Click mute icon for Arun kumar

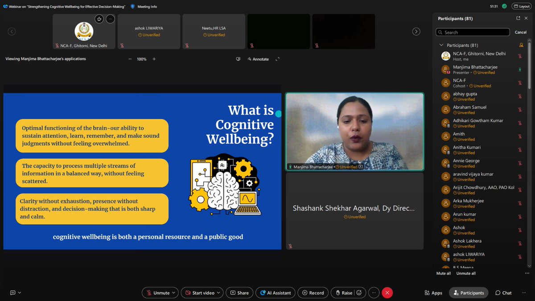point(519,217)
